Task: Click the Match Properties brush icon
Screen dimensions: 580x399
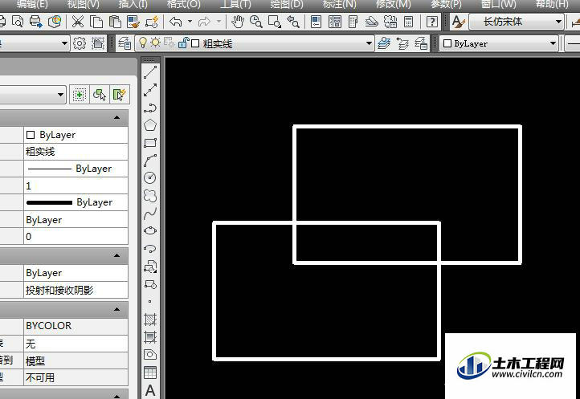Action: tap(133, 22)
